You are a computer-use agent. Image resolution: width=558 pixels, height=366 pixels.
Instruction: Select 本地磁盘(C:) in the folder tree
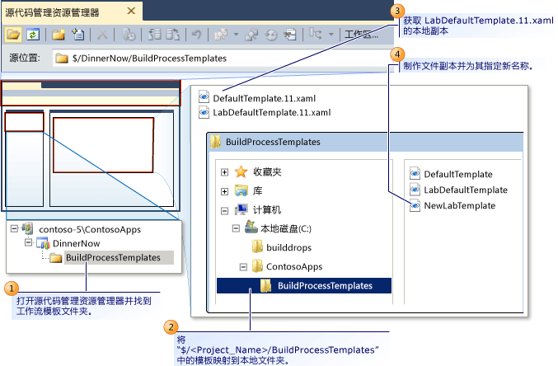click(x=279, y=228)
